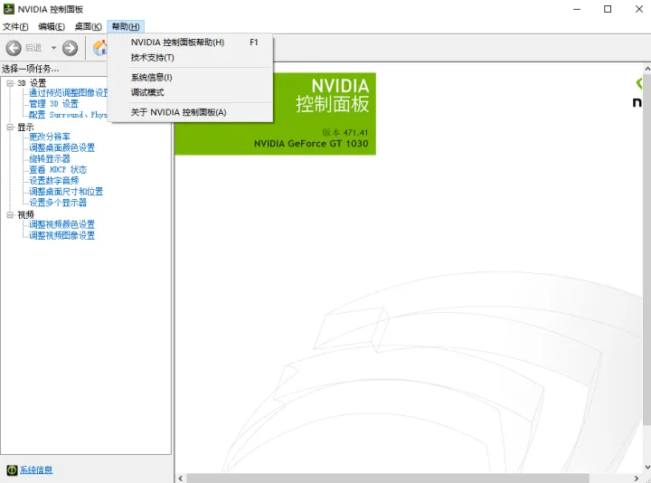Click the horizontal scrollbar left arrow
The image size is (651, 483).
181,478
